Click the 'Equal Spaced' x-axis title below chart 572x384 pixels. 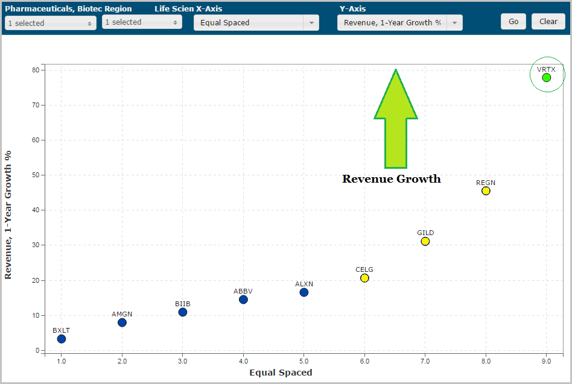click(x=281, y=373)
